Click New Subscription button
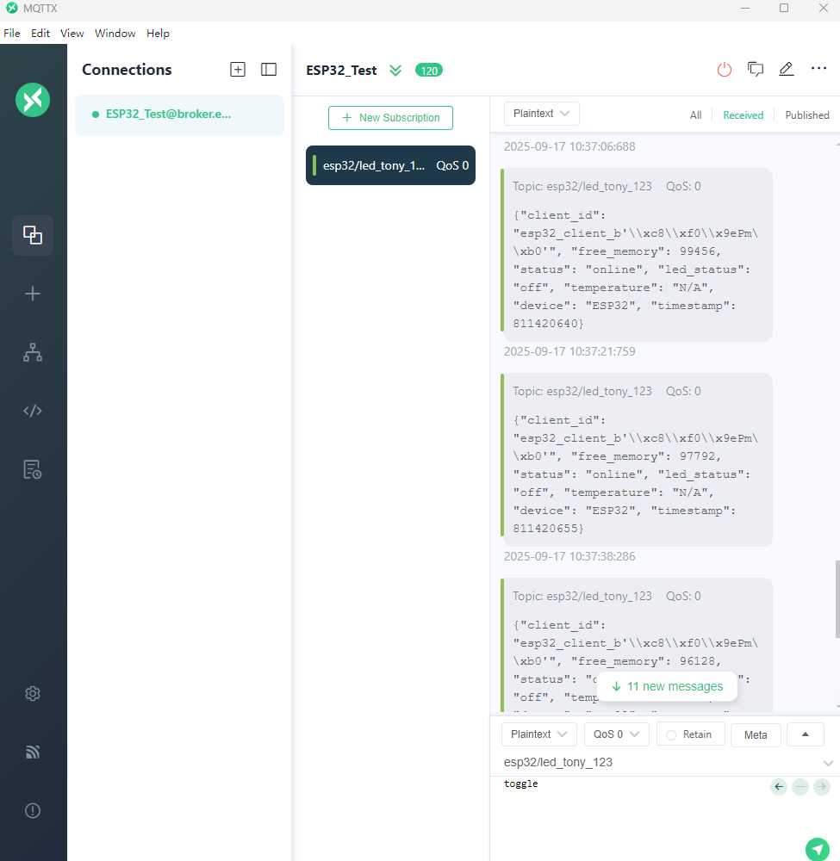 [x=390, y=118]
